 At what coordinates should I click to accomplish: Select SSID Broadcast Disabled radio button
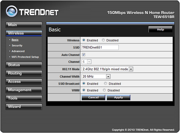click(x=106, y=84)
